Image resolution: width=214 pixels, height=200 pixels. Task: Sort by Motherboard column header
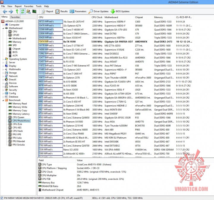119,17
